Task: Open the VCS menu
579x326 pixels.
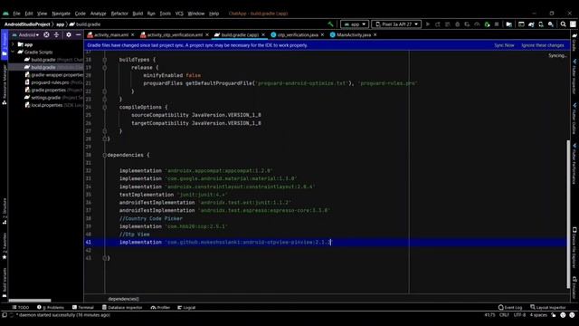Action: [x=179, y=14]
